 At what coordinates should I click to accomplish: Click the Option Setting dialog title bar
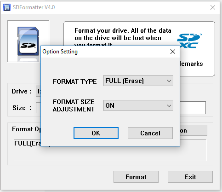(110, 52)
